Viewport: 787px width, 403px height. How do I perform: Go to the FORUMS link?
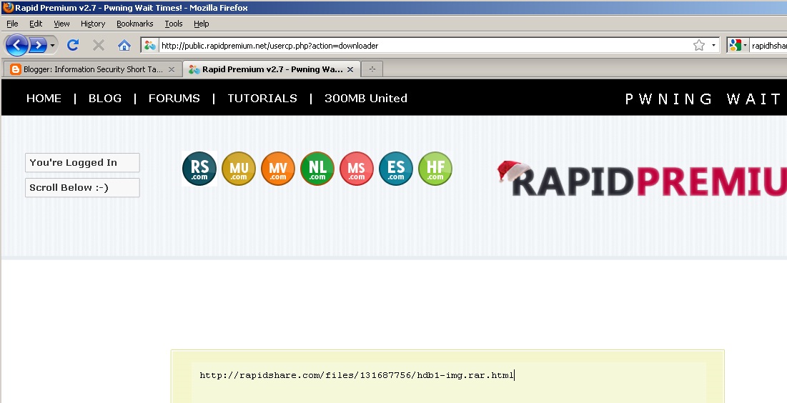tap(174, 99)
